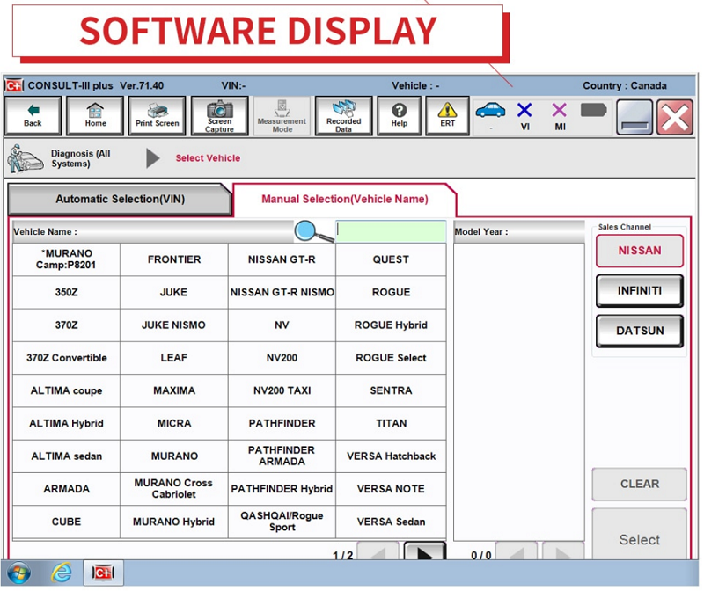704x591 pixels.
Task: Click the battery status indicator
Action: coord(593,110)
